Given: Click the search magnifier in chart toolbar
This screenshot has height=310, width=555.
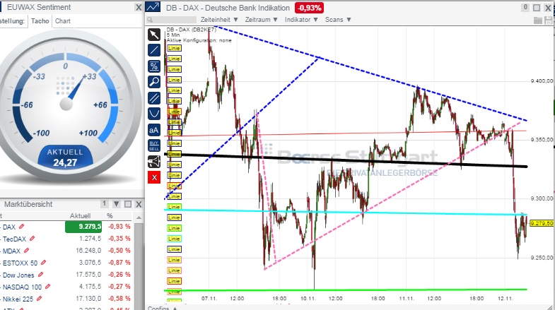Looking at the screenshot, I should click(x=150, y=20).
